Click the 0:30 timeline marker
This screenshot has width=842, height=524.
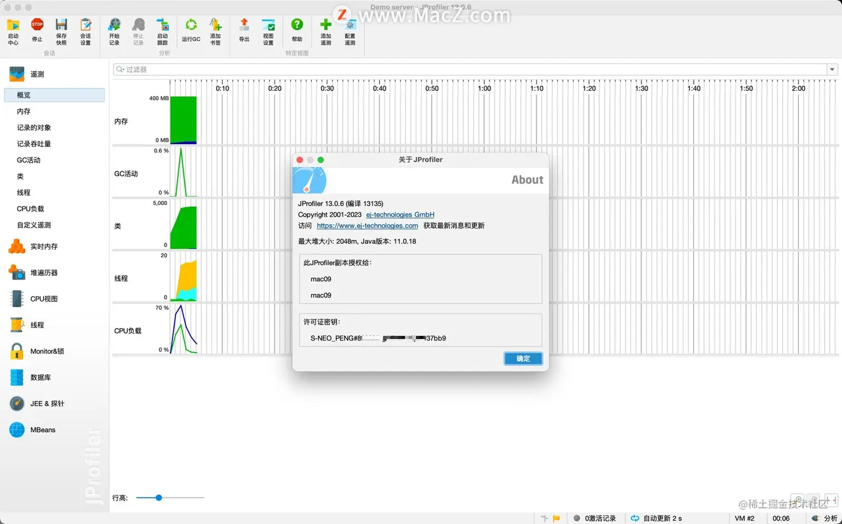[x=327, y=88]
